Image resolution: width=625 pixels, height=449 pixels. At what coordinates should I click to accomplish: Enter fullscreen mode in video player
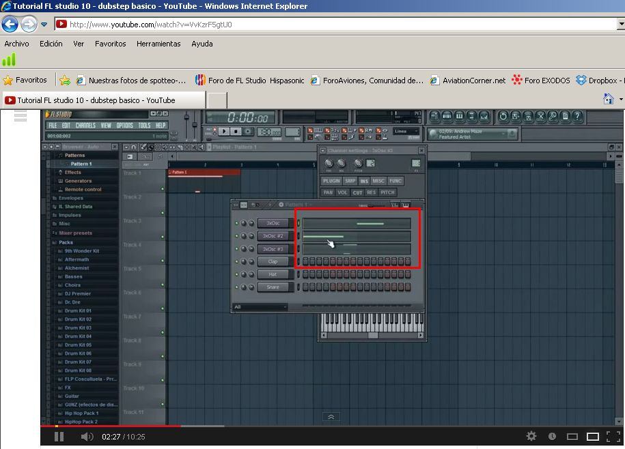613,437
